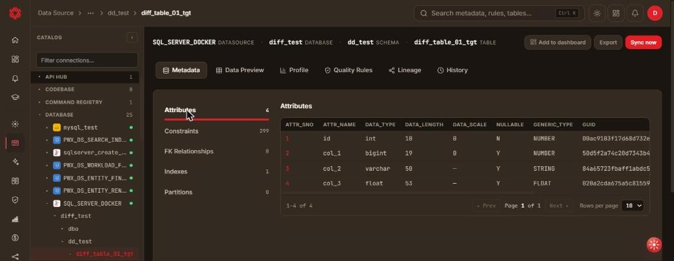
Task: Open the sparkle AI icon in sidebar
Action: 15,162
